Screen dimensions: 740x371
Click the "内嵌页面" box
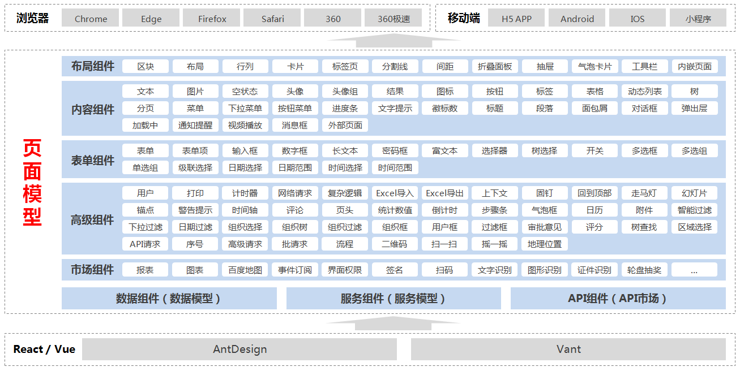pyautogui.click(x=695, y=66)
